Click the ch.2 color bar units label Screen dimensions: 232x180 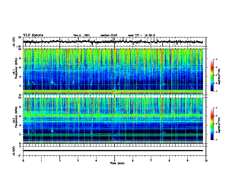pyautogui.click(x=219, y=125)
